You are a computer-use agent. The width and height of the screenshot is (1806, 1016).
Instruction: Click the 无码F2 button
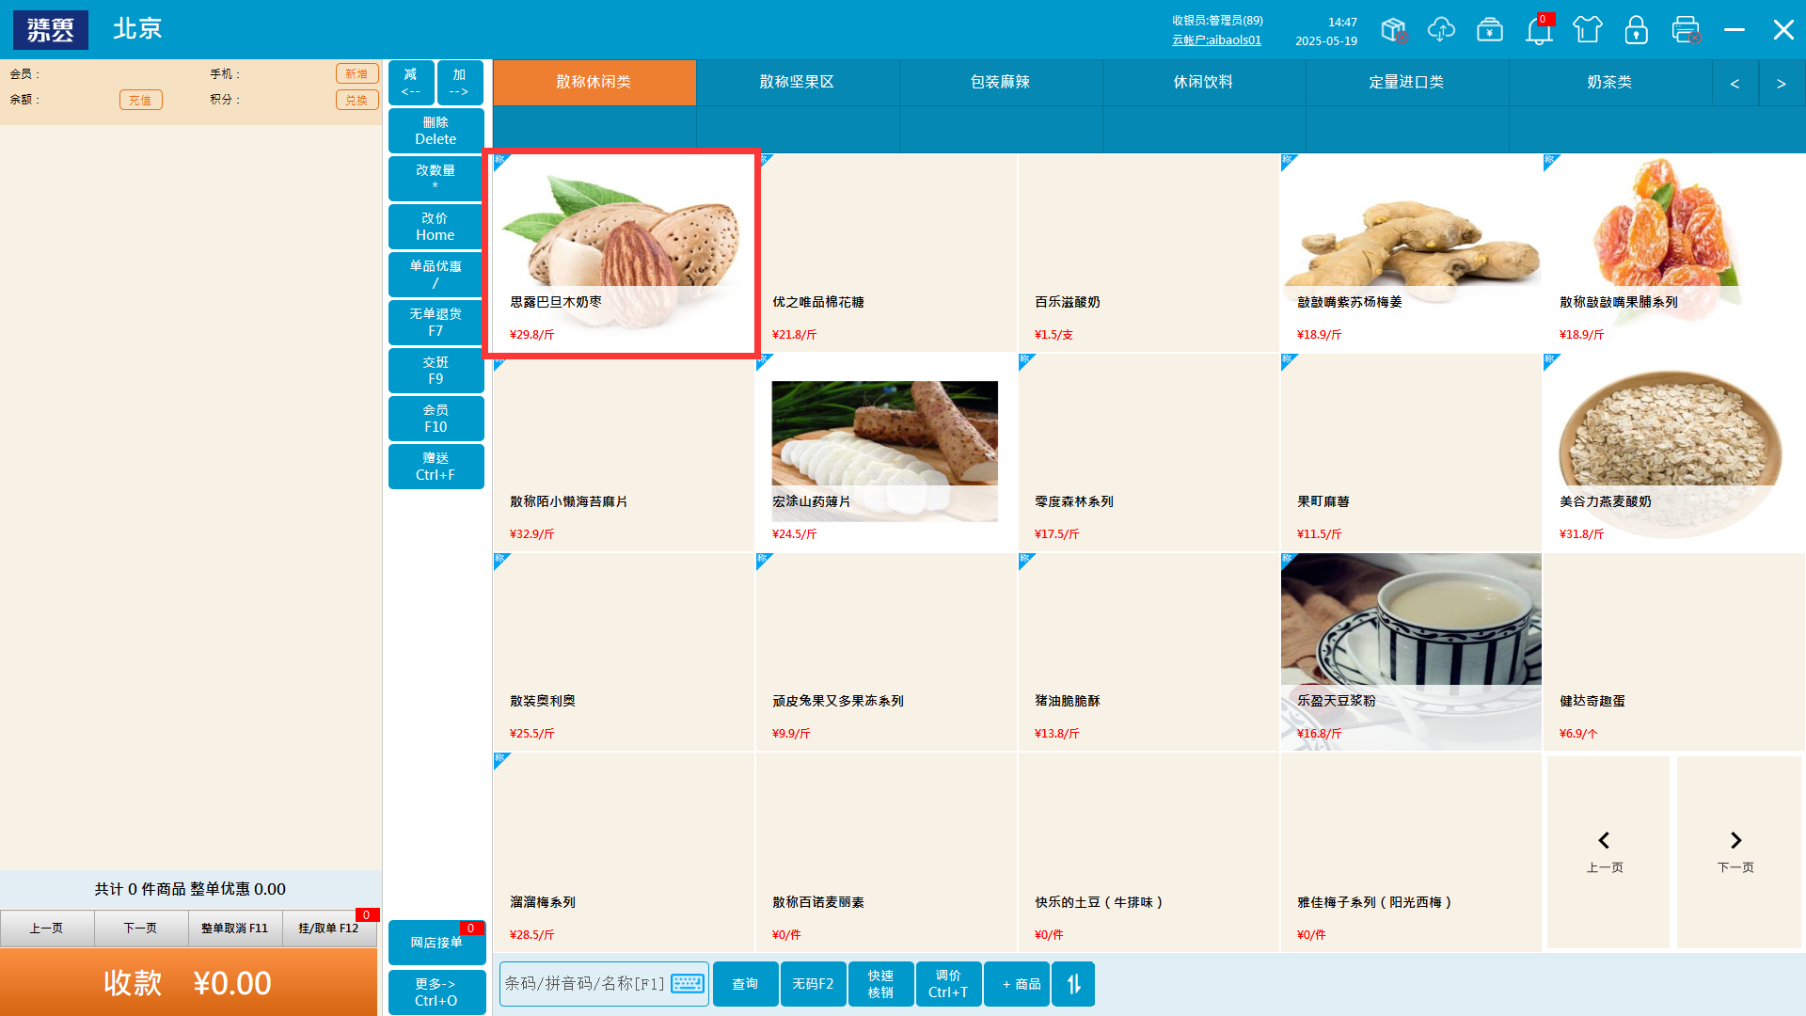pos(814,984)
